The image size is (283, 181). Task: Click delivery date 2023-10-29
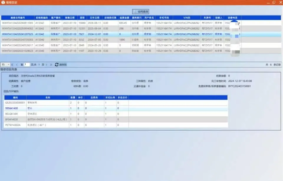[x=94, y=51]
